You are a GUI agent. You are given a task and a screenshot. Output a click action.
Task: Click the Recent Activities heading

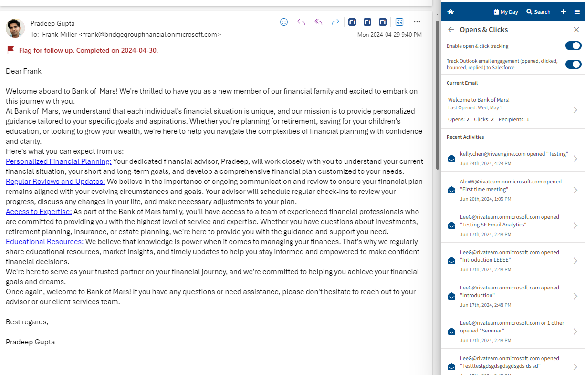pyautogui.click(x=465, y=137)
